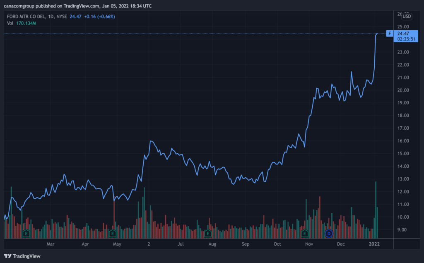Click the earnings E marker left of Mar
Image resolution: width=424 pixels, height=263 pixels.
point(26,233)
